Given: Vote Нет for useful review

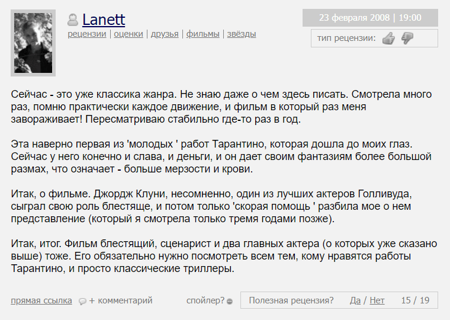Looking at the screenshot, I should click(x=377, y=300).
